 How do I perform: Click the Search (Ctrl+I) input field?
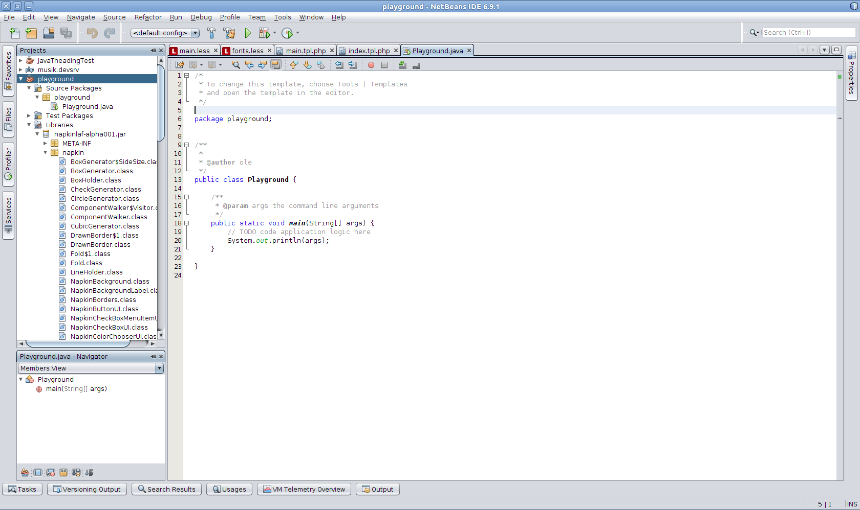click(x=809, y=33)
